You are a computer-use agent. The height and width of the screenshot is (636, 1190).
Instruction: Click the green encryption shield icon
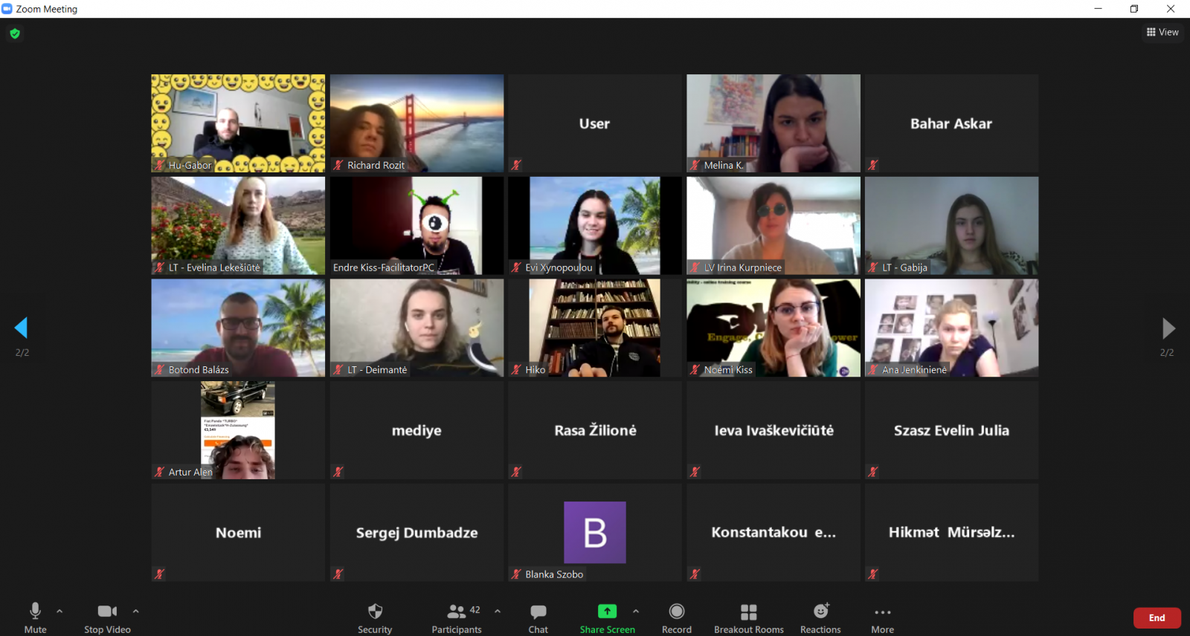(15, 33)
